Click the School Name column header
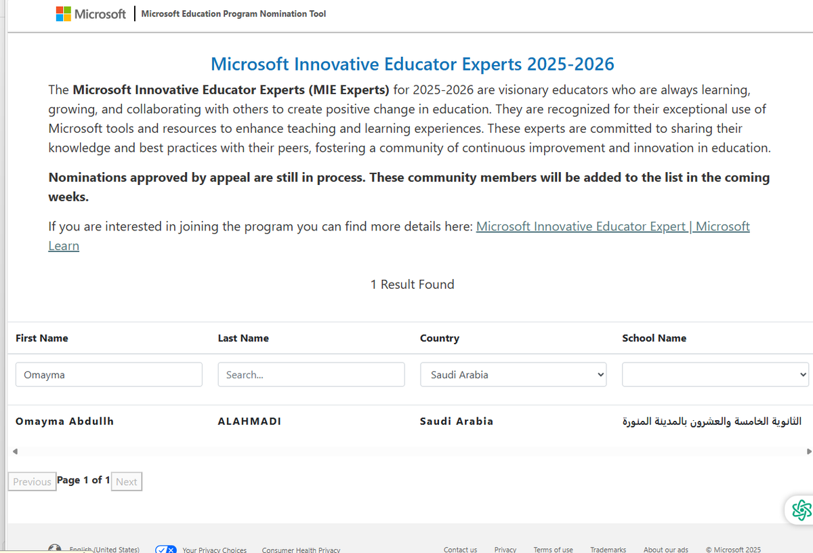This screenshot has height=553, width=813. [x=654, y=338]
